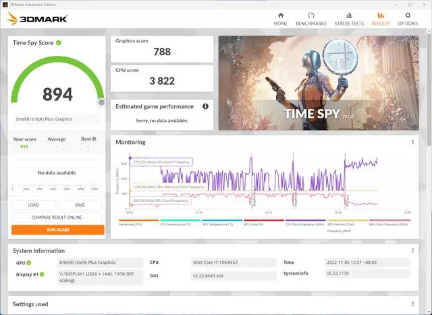Click the Time Spy score 894
This screenshot has width=432, height=315.
[x=57, y=94]
